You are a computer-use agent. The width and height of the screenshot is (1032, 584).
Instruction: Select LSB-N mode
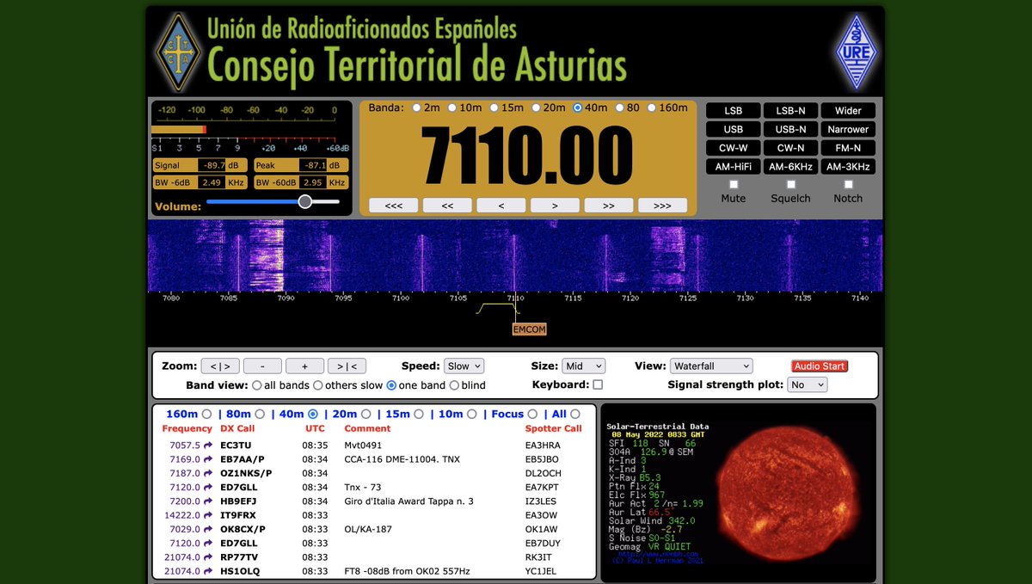click(x=791, y=110)
